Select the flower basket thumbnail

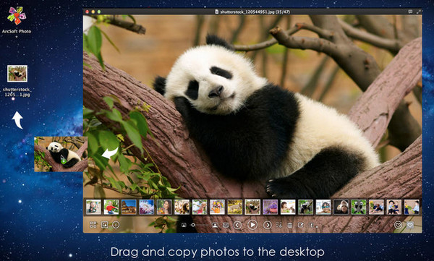click(217, 207)
